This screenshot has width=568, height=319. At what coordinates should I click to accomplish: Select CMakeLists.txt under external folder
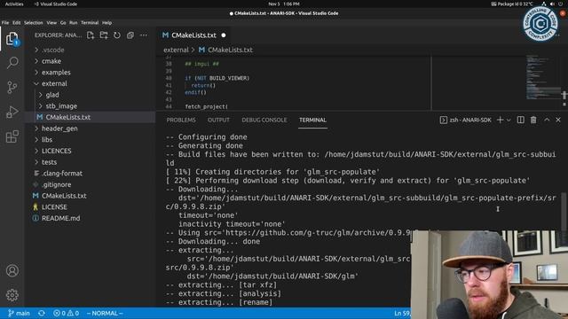[x=90, y=117]
